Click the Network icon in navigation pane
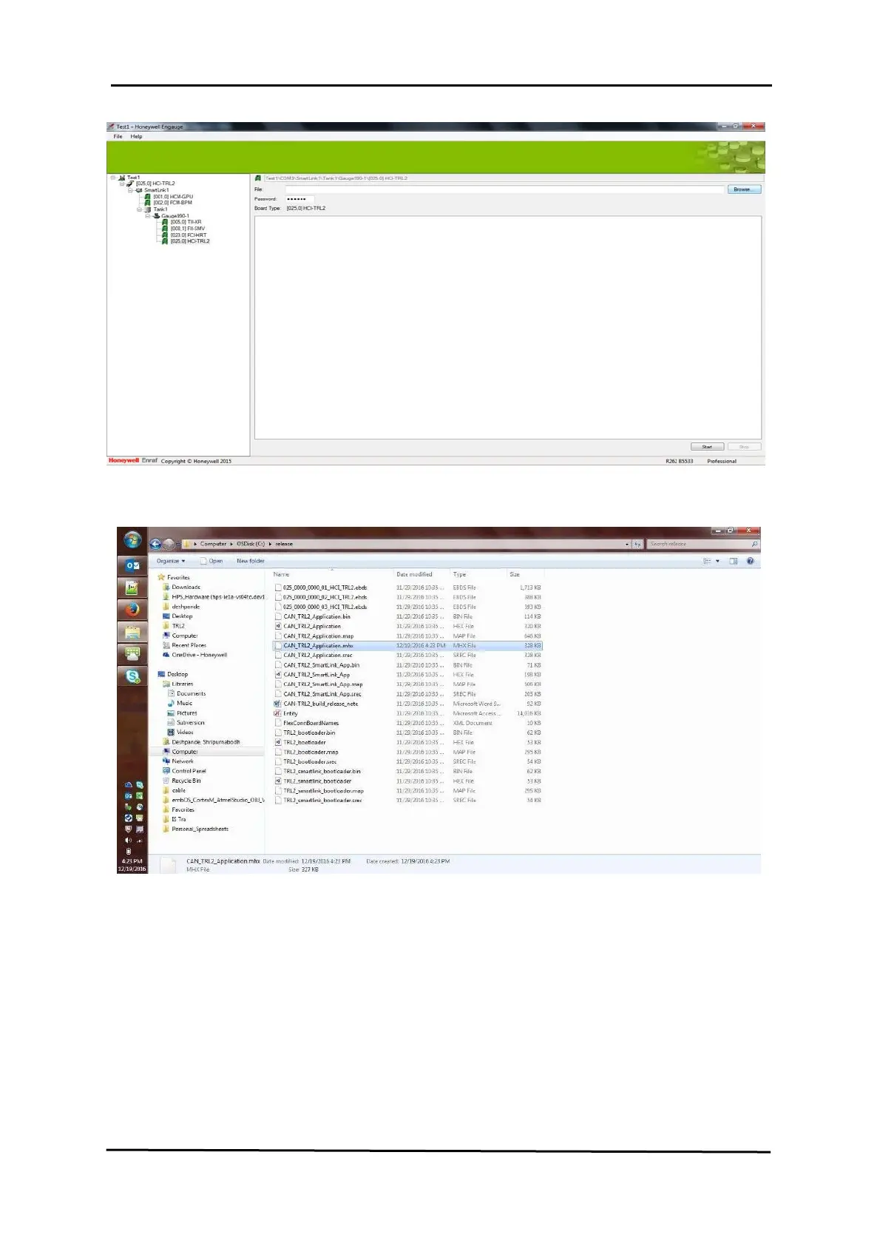This screenshot has width=880, height=1246. pyautogui.click(x=166, y=761)
